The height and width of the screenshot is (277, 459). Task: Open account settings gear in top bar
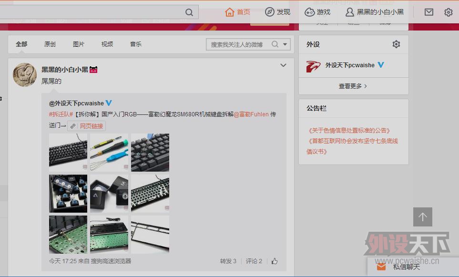[448, 12]
